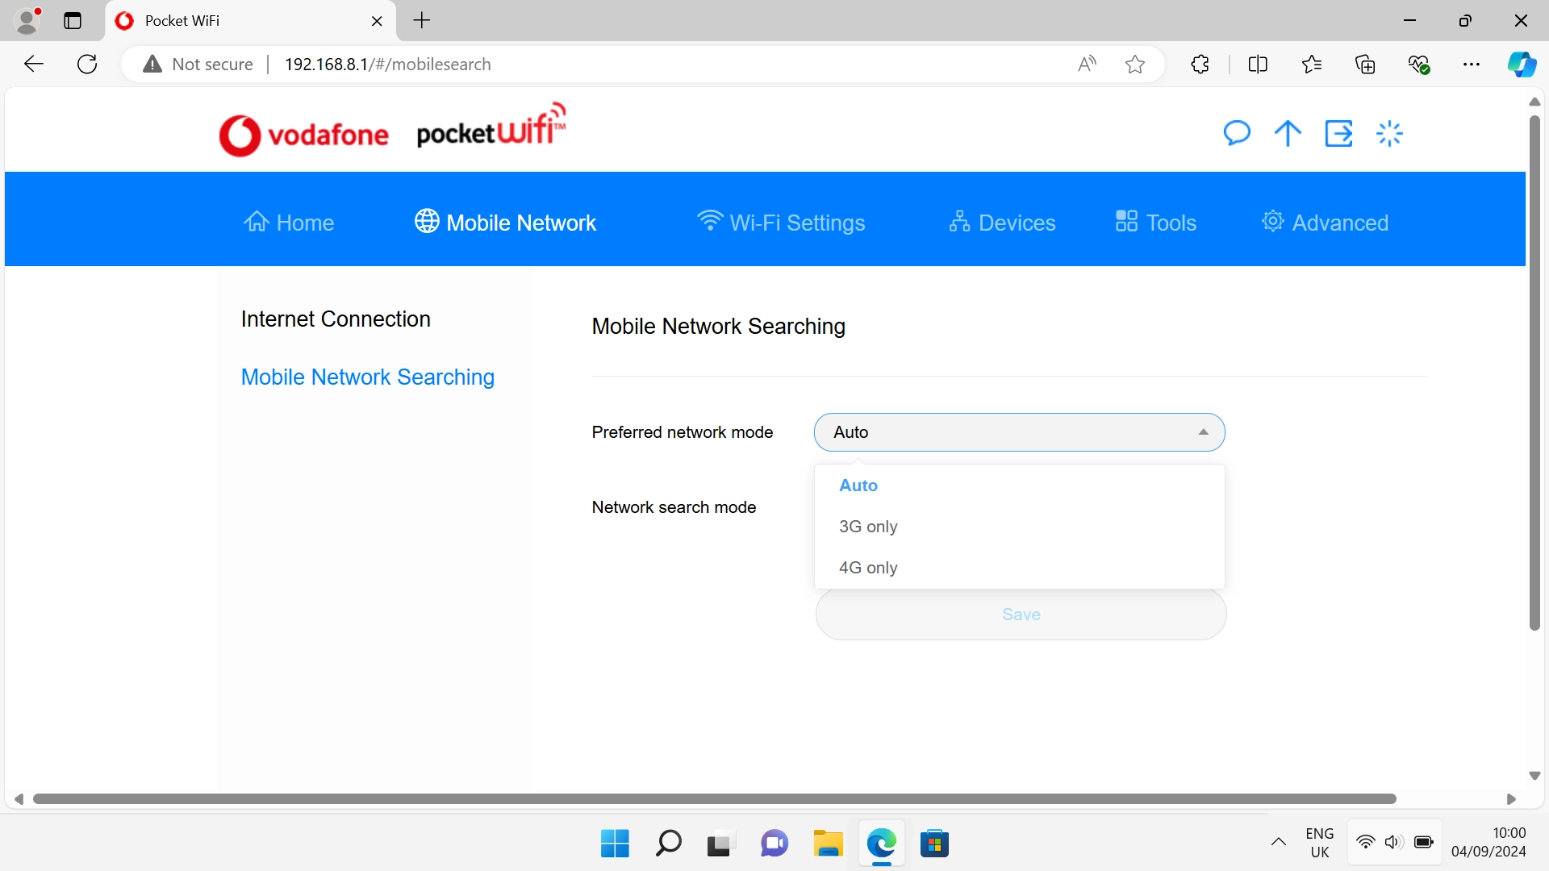Click the Save button
The height and width of the screenshot is (871, 1549).
(1020, 614)
